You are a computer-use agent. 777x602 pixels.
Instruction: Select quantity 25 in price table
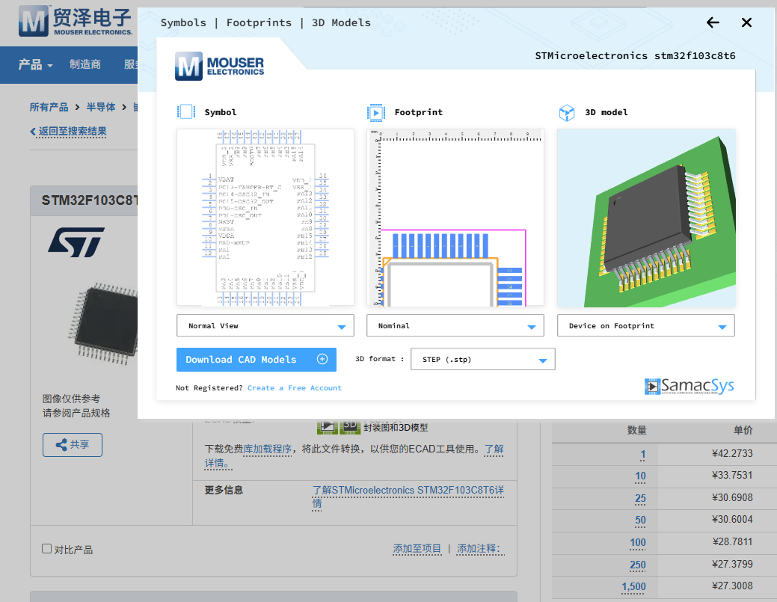[x=640, y=499]
